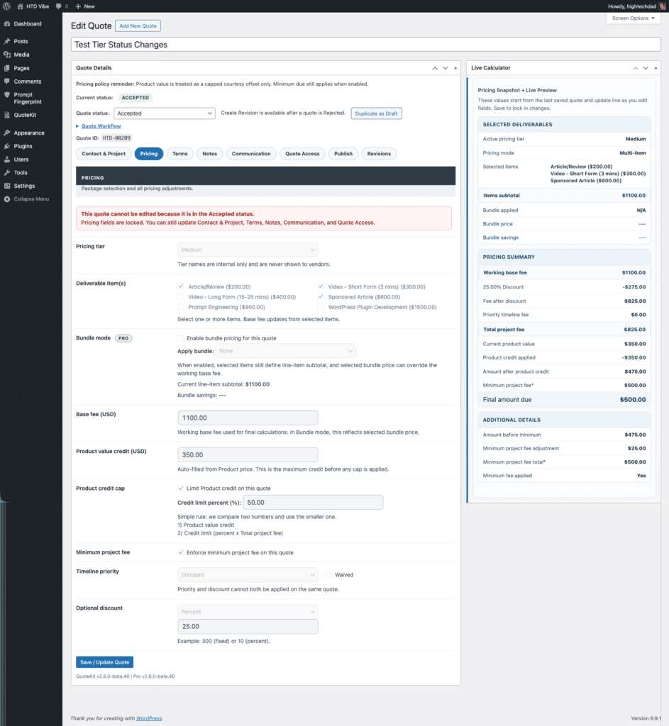This screenshot has height=726, width=669.
Task: Collapse the Quote Details panel toggle
Action: [455, 68]
